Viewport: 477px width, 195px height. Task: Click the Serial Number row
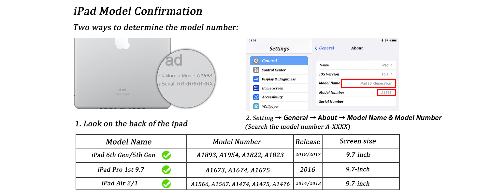click(356, 102)
